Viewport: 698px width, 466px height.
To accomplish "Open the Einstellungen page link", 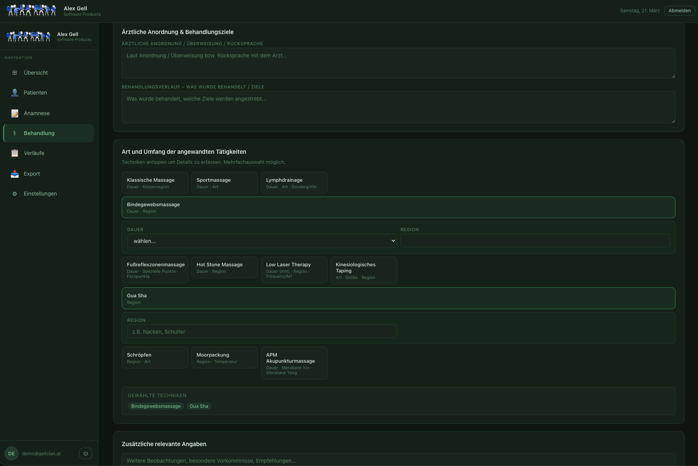I will click(48, 194).
